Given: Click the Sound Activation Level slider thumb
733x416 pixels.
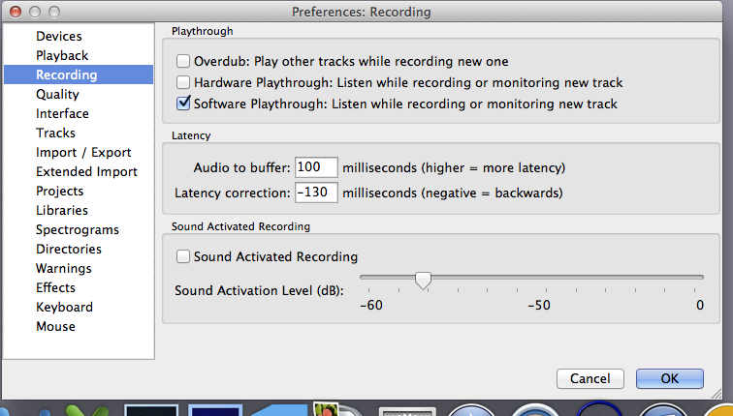Looking at the screenshot, I should (x=423, y=281).
